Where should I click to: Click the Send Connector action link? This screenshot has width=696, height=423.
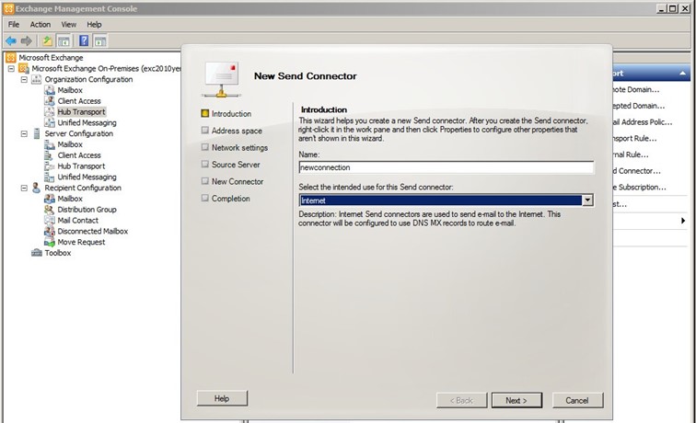coord(636,171)
